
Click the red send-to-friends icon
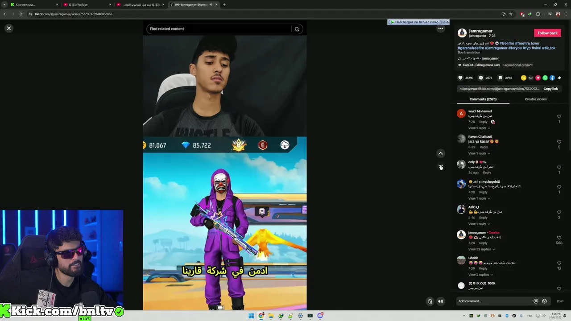538,78
